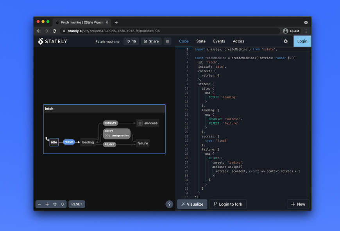Open the help question mark
The height and width of the screenshot is (231, 340).
coord(169,204)
